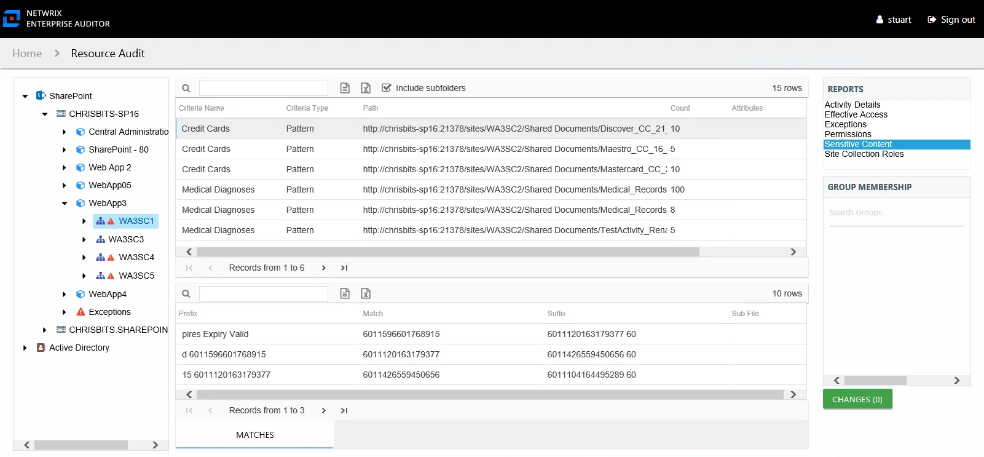Go to the Home breadcrumb

tap(27, 54)
